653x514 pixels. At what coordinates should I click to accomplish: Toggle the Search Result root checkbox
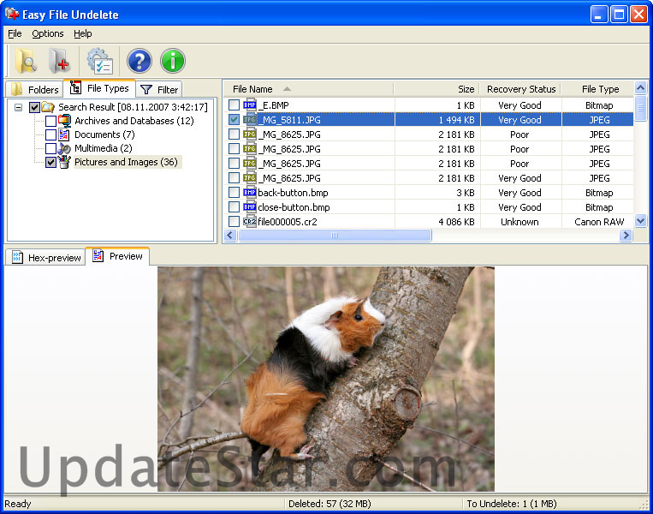(x=34, y=108)
